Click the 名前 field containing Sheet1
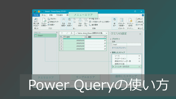Screen dimensions: 176x99 [127, 45]
